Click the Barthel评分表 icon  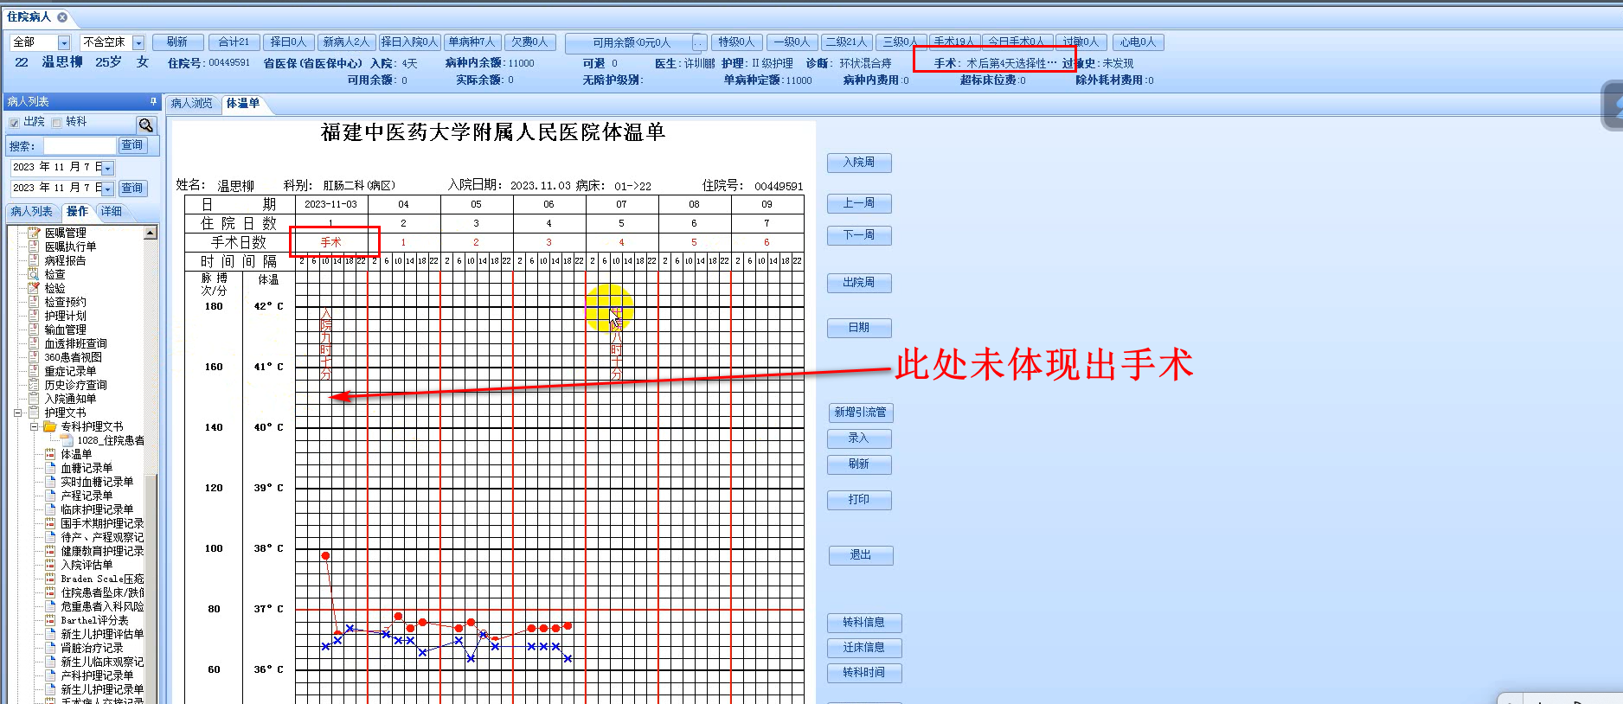click(50, 620)
